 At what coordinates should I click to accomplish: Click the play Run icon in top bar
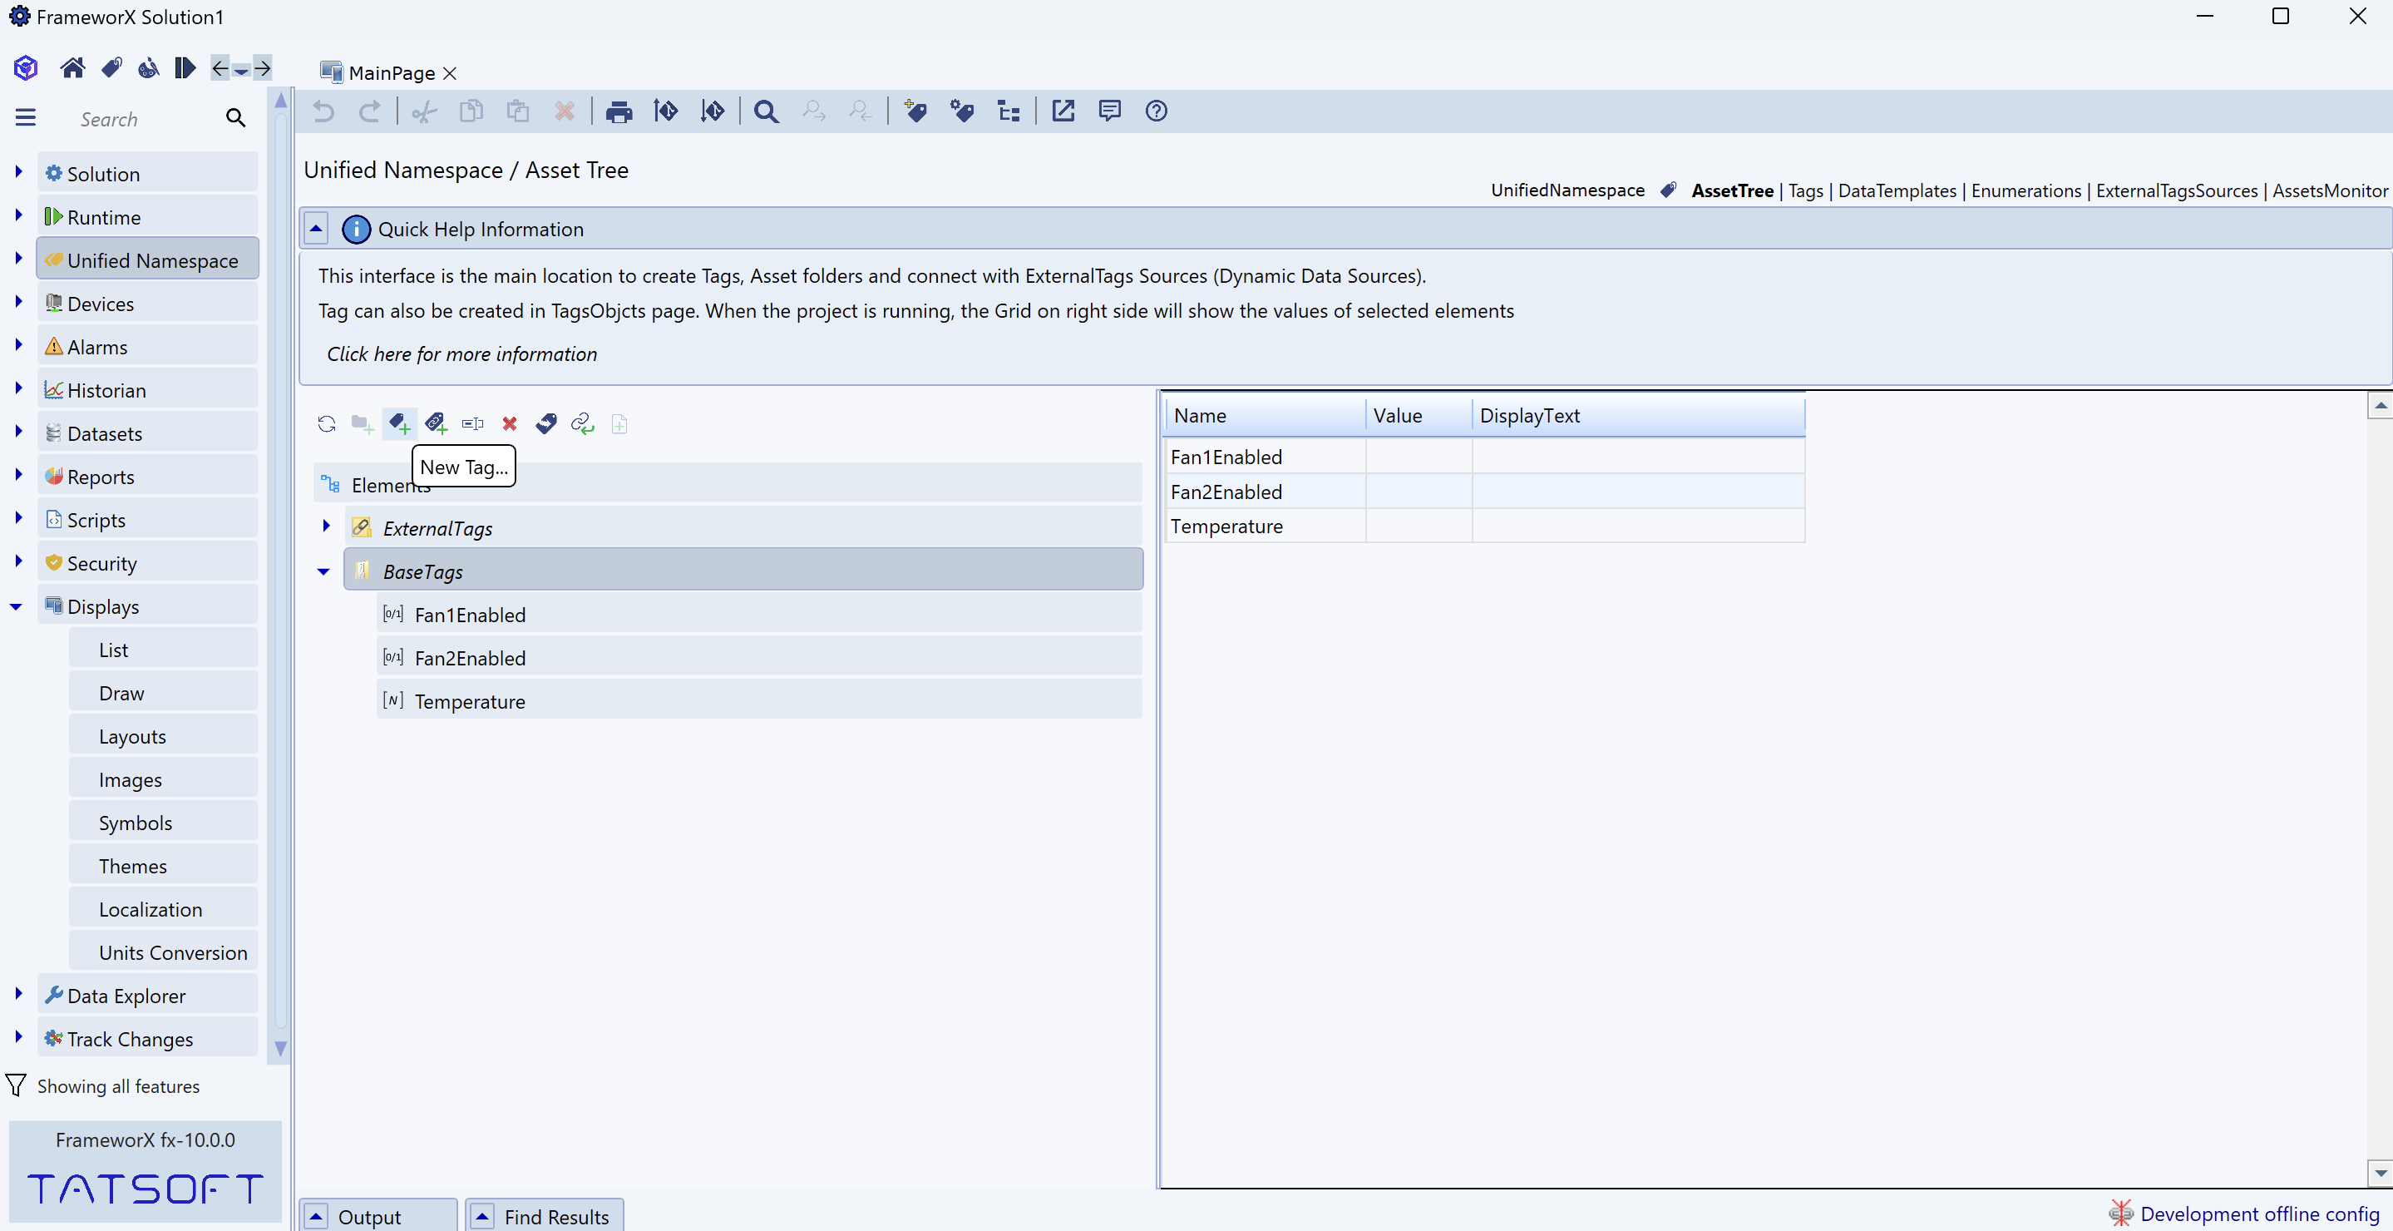coord(185,68)
